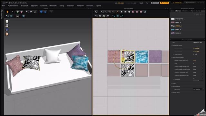This screenshot has height=116, width=206.
Task: Click the orange store button in title bar
Action: click(x=164, y=3)
